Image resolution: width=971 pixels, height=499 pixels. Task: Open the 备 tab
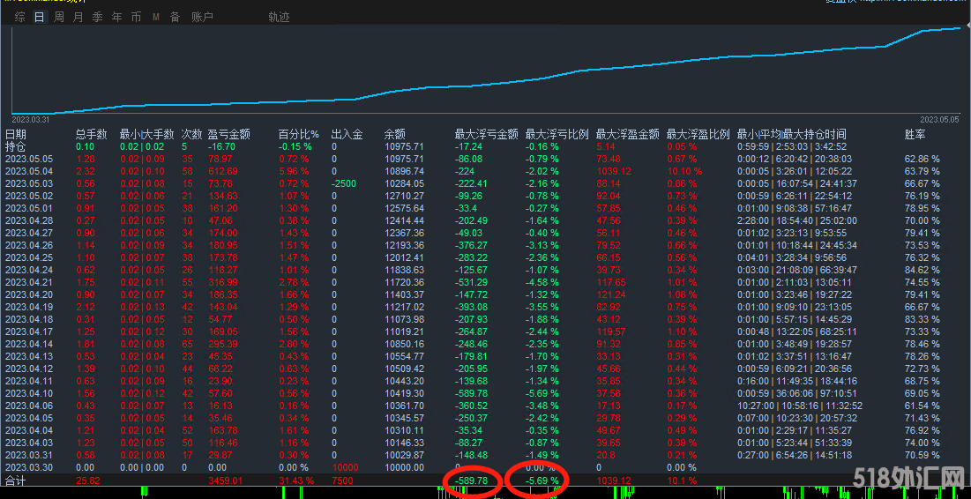[x=175, y=17]
